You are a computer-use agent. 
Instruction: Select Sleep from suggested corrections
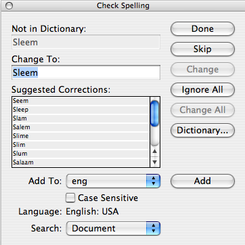pyautogui.click(x=81, y=110)
